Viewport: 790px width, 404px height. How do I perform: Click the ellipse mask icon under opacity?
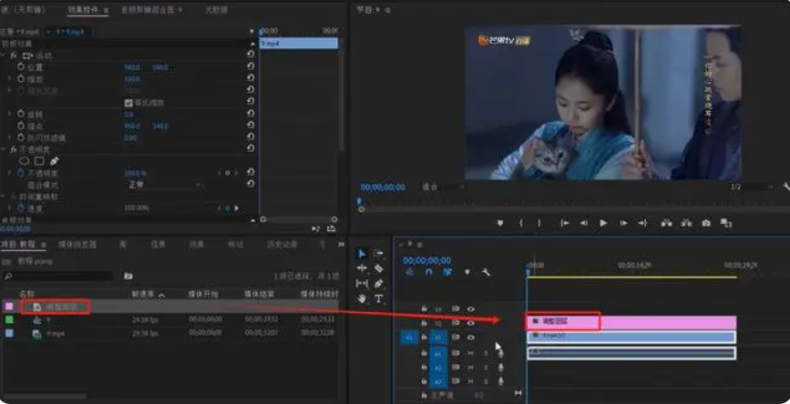pyautogui.click(x=25, y=161)
